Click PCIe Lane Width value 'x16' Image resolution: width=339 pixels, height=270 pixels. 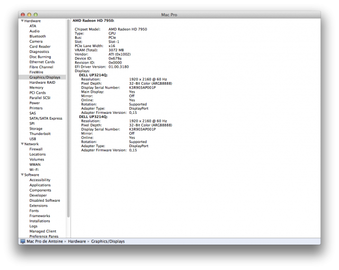pyautogui.click(x=112, y=46)
